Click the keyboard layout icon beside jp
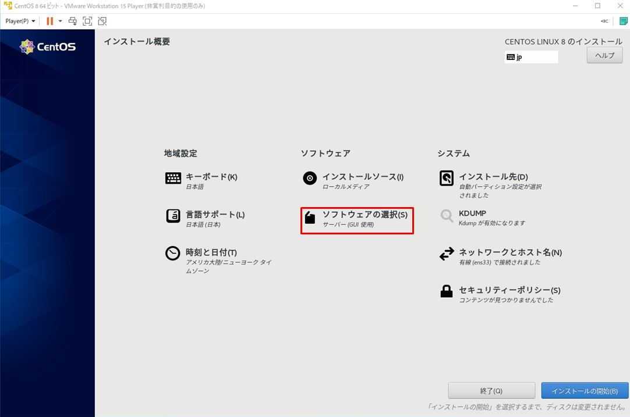Screen dimensions: 630x417 pyautogui.click(x=511, y=57)
